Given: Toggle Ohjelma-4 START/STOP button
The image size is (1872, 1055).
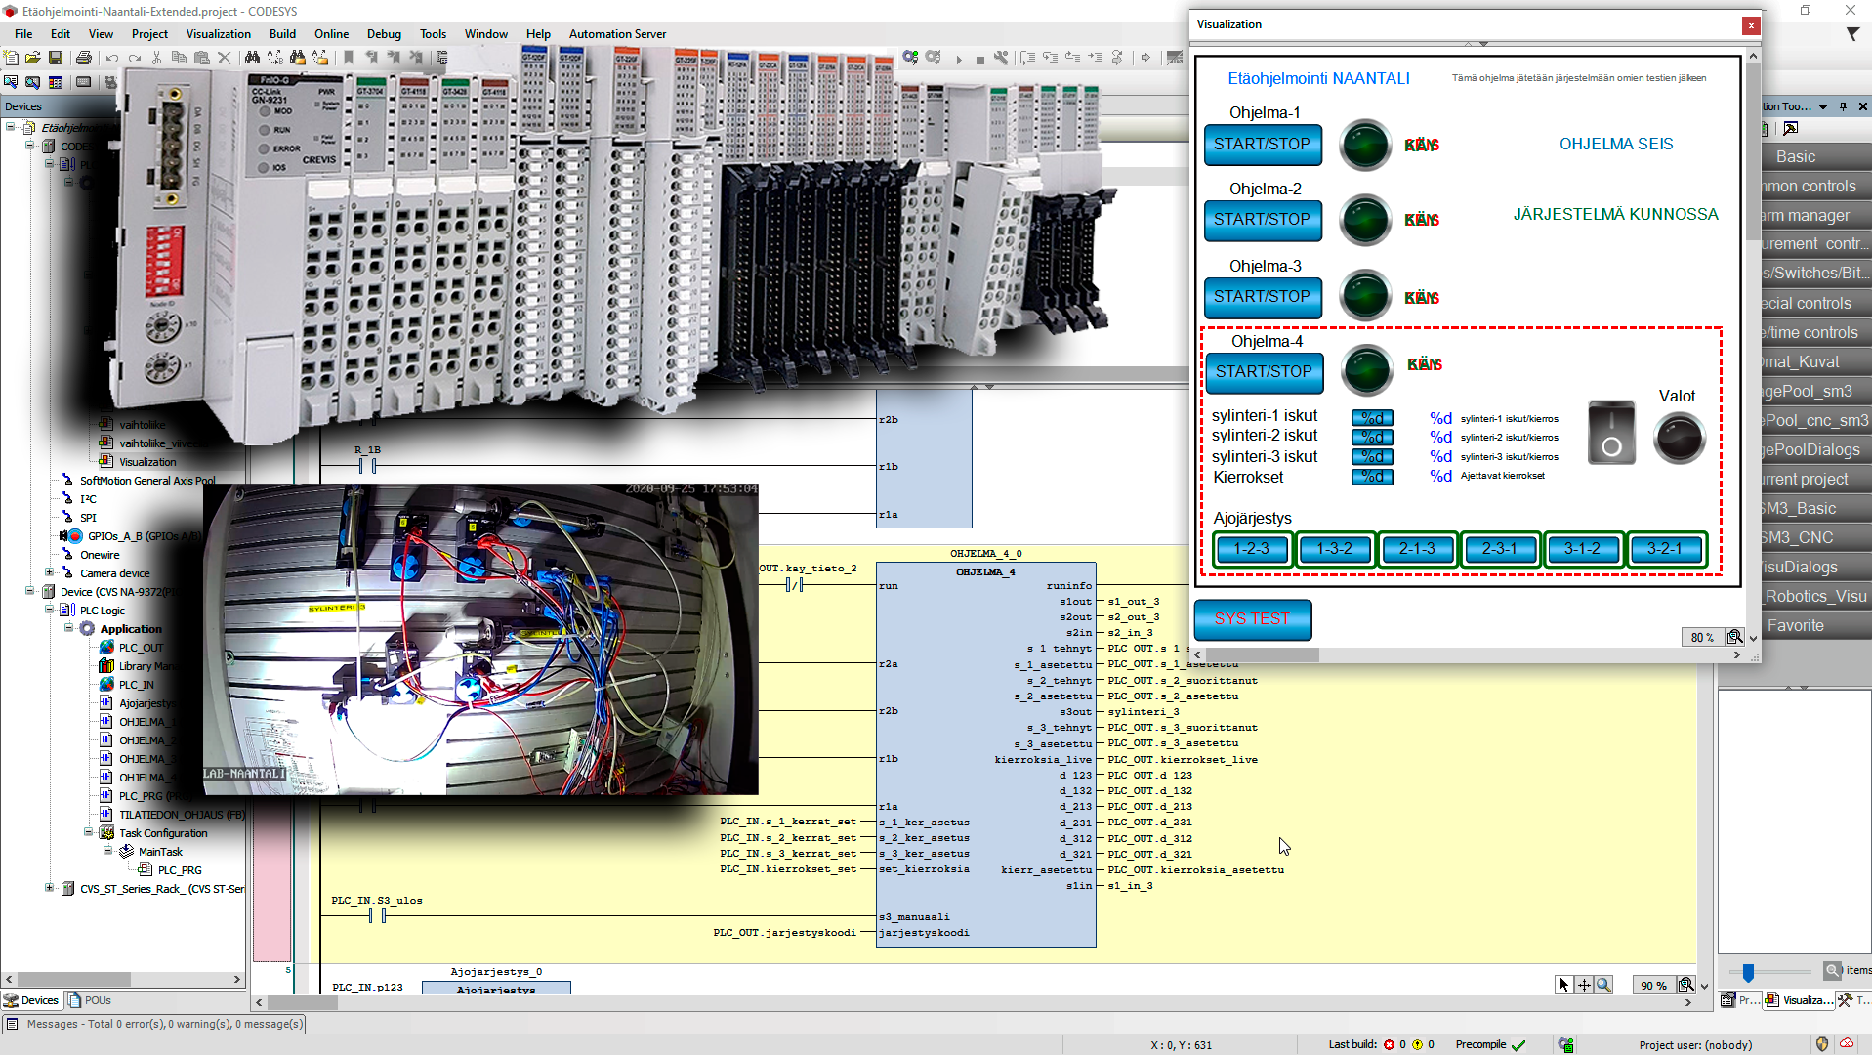Looking at the screenshot, I should point(1265,372).
